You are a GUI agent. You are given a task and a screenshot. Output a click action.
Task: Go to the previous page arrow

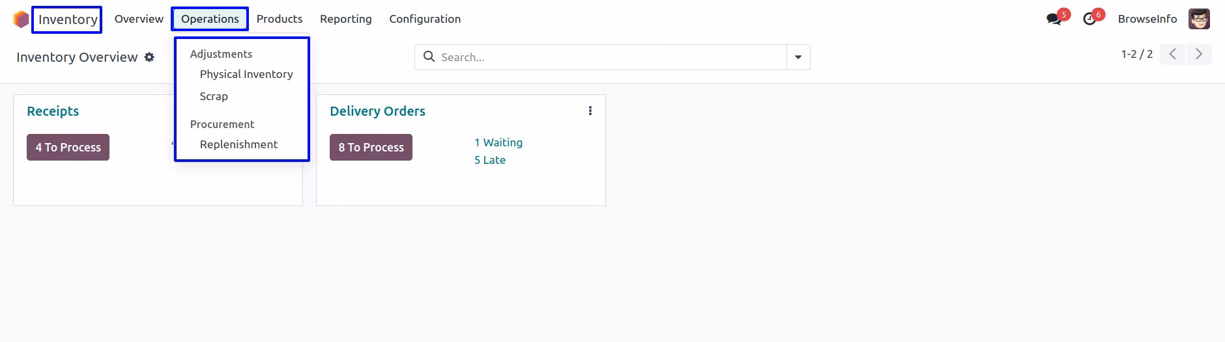[x=1173, y=54]
